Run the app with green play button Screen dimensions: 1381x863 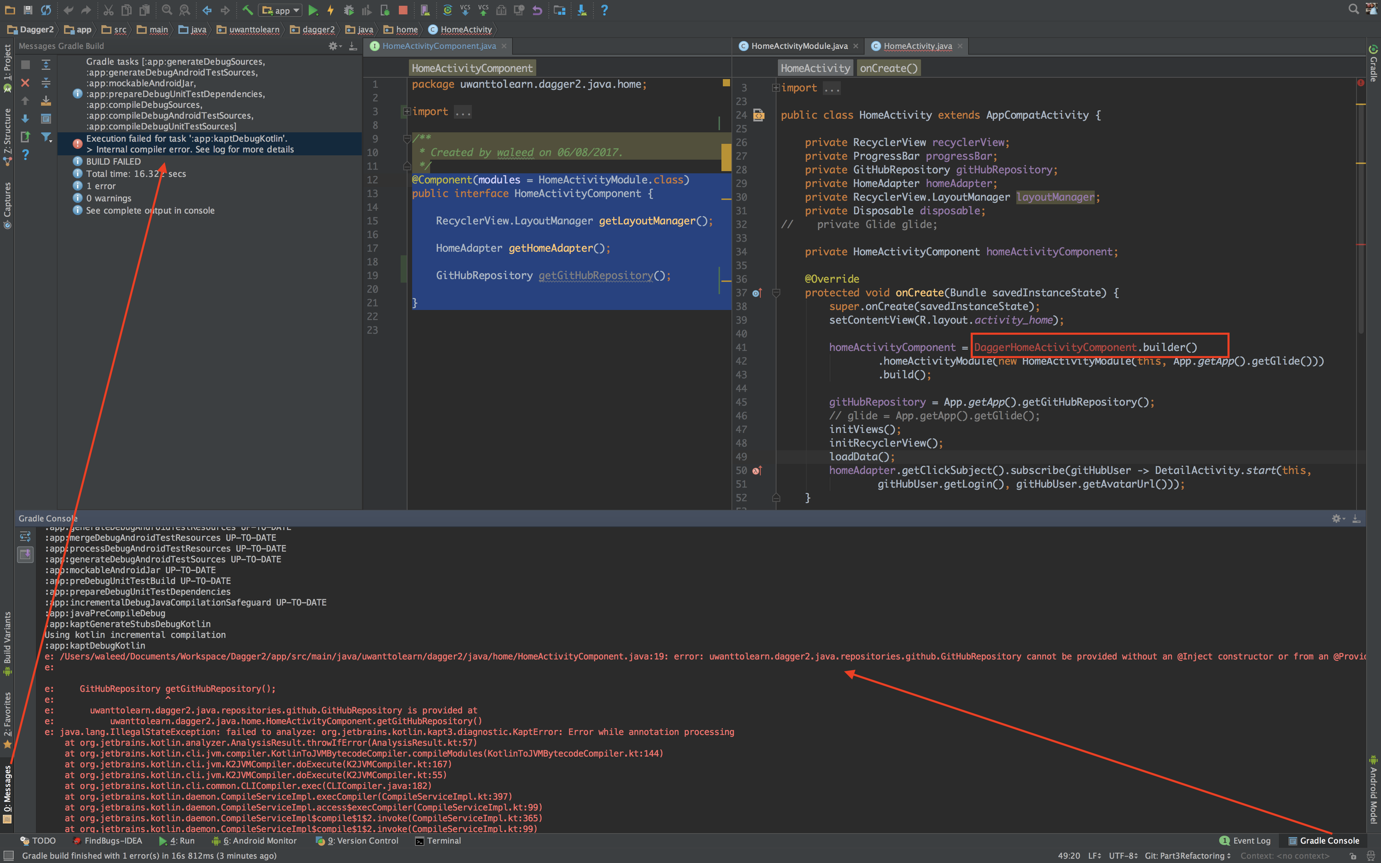(313, 10)
